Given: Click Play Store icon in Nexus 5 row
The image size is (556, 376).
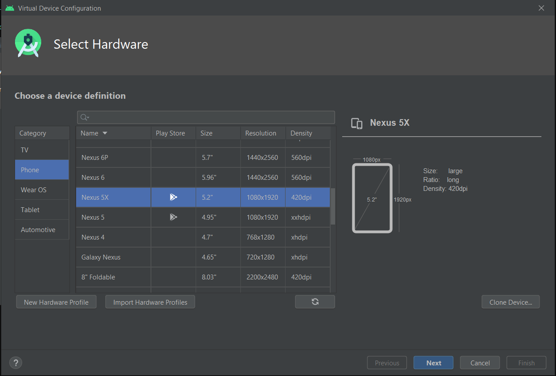Looking at the screenshot, I should [x=174, y=217].
